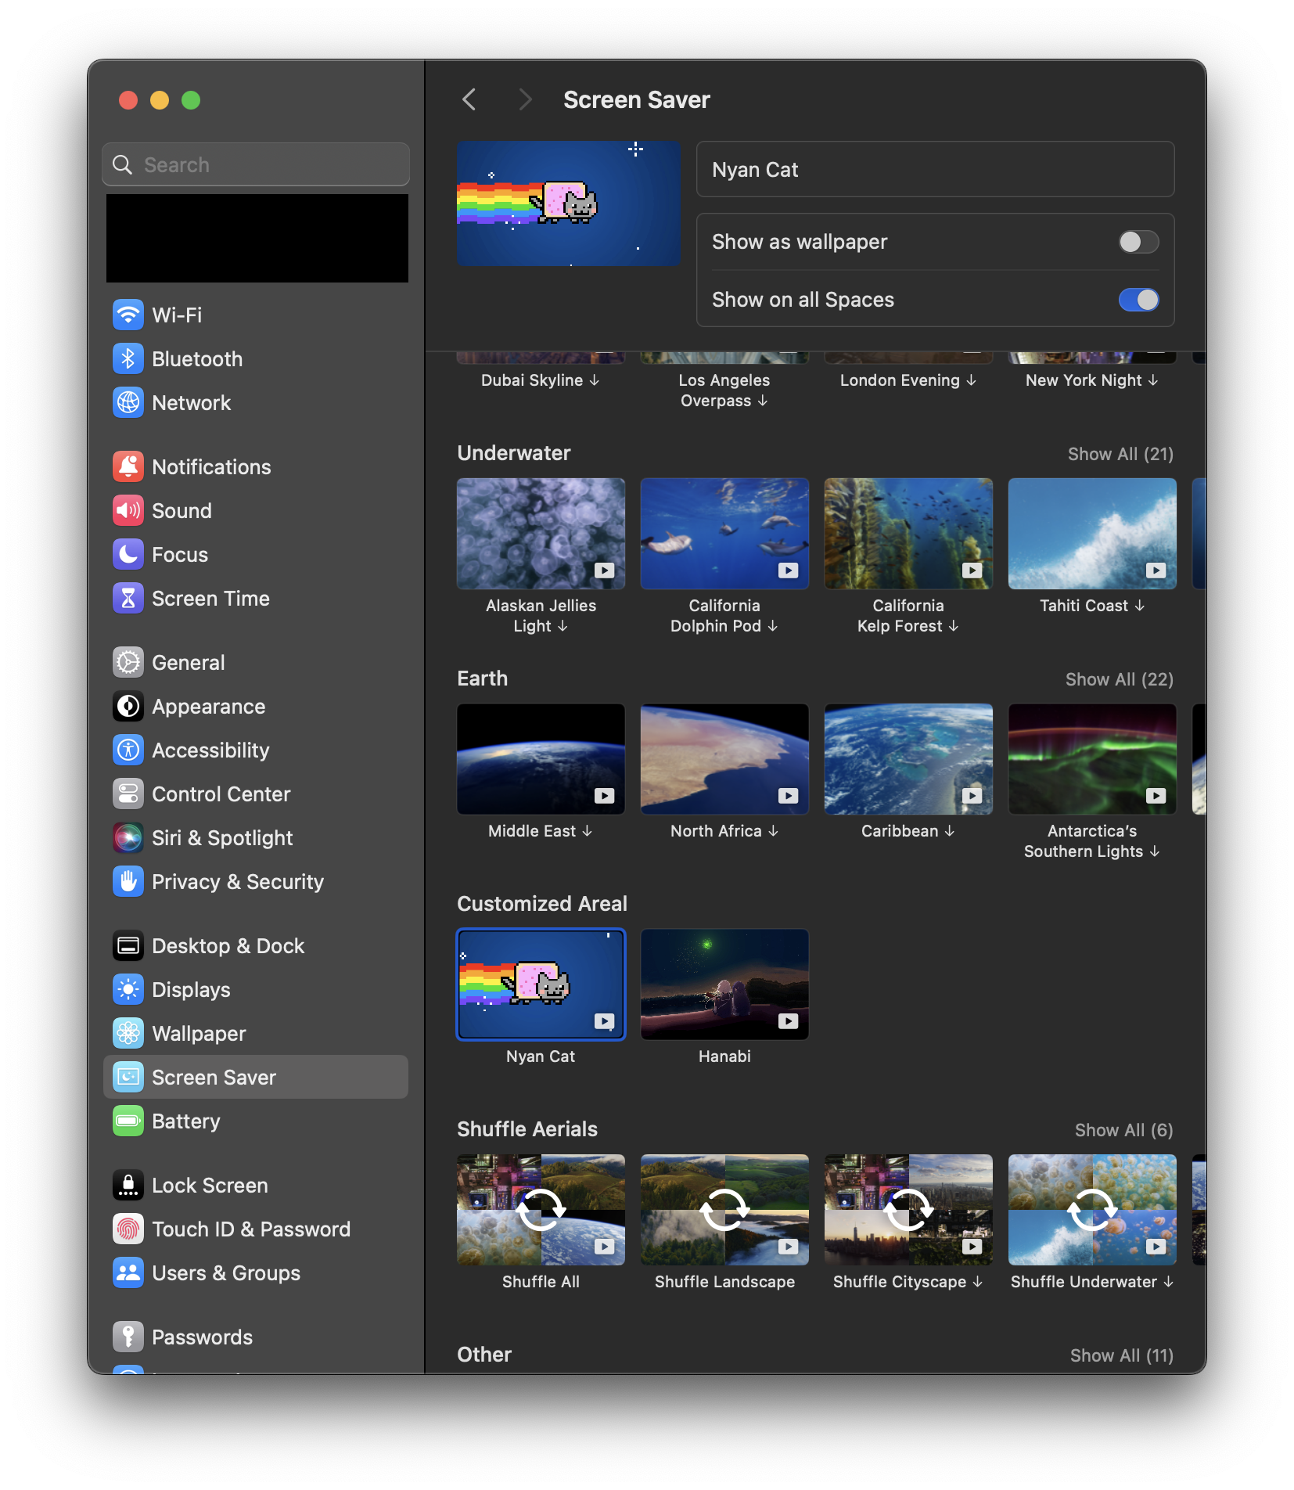This screenshot has height=1490, width=1294.
Task: Open the Focus moon icon
Action: (128, 555)
